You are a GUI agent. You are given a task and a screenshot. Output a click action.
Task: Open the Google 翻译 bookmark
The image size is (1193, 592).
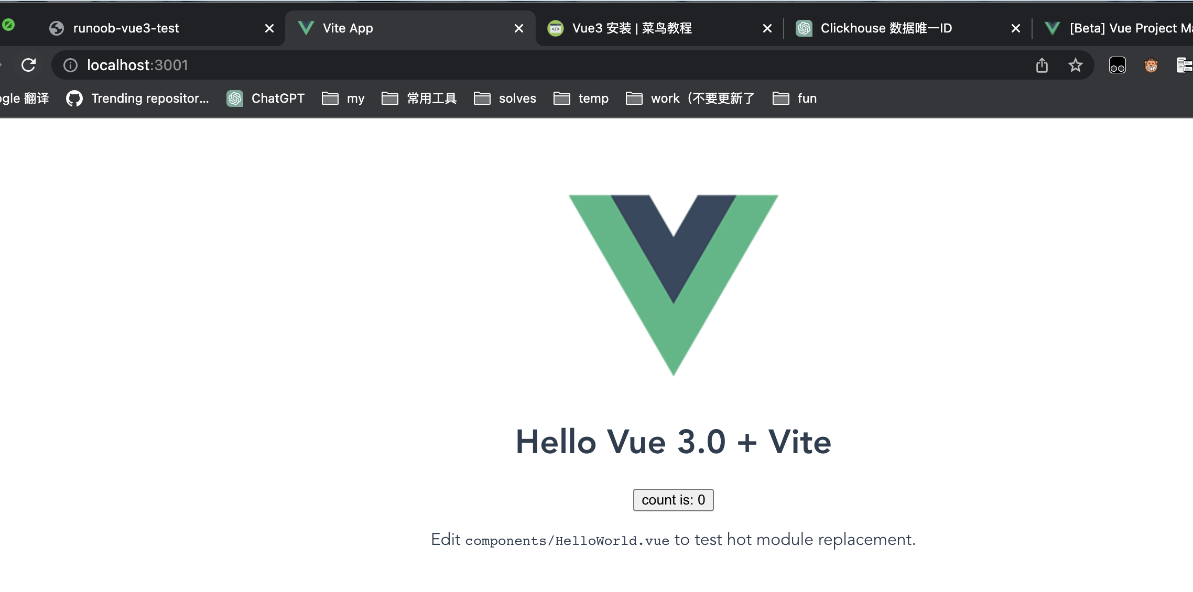pyautogui.click(x=24, y=98)
